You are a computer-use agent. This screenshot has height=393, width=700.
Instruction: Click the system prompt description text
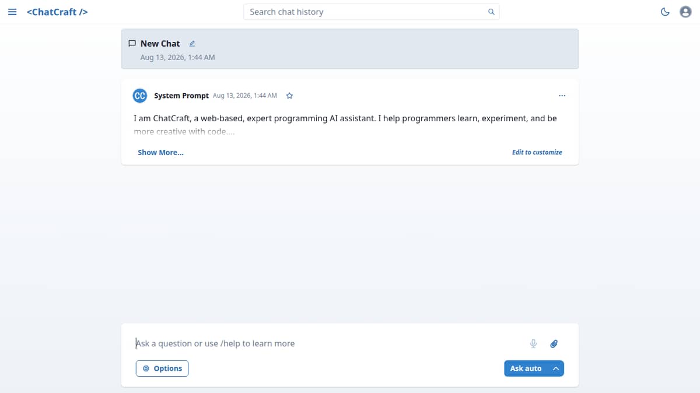pos(345,125)
